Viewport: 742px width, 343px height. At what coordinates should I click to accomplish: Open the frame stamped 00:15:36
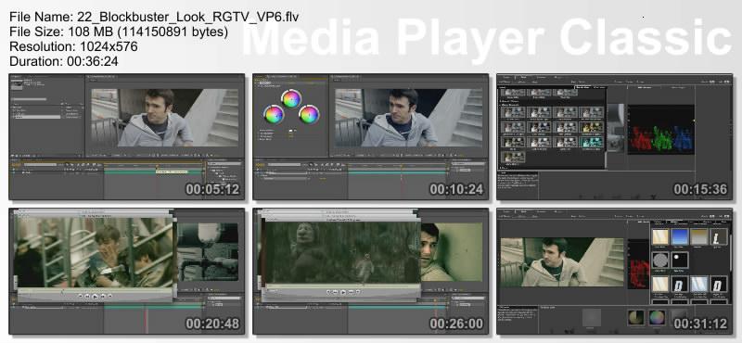pos(614,136)
